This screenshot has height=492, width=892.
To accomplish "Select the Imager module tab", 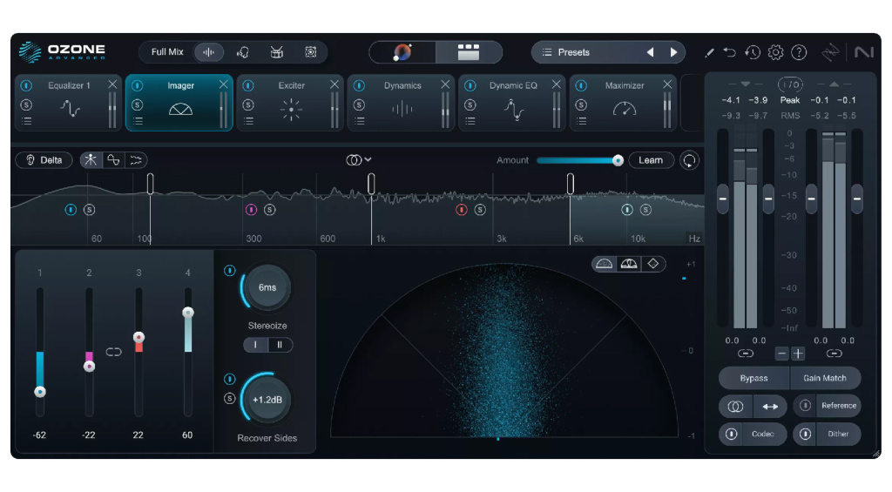I will pyautogui.click(x=179, y=103).
